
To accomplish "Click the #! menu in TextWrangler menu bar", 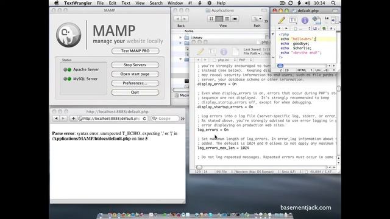I will (190, 3).
